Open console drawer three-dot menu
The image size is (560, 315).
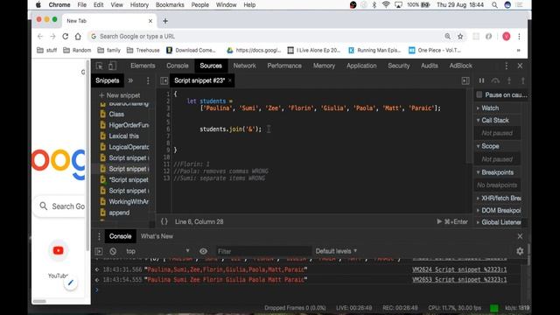[x=99, y=236]
